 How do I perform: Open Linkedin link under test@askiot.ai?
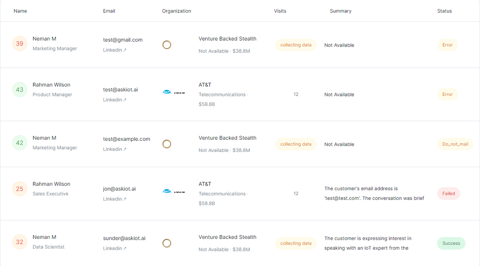click(114, 100)
